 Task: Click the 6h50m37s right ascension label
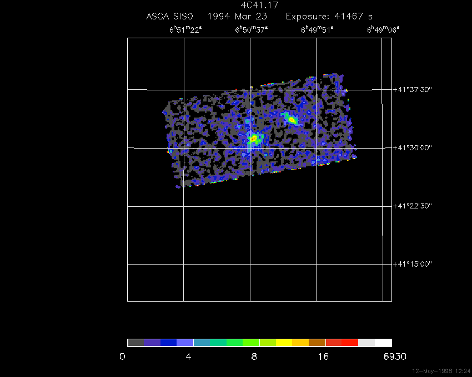click(x=252, y=29)
